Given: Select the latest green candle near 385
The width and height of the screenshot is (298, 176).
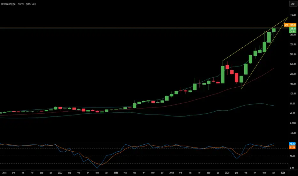Looking at the screenshot, I should (274, 30).
